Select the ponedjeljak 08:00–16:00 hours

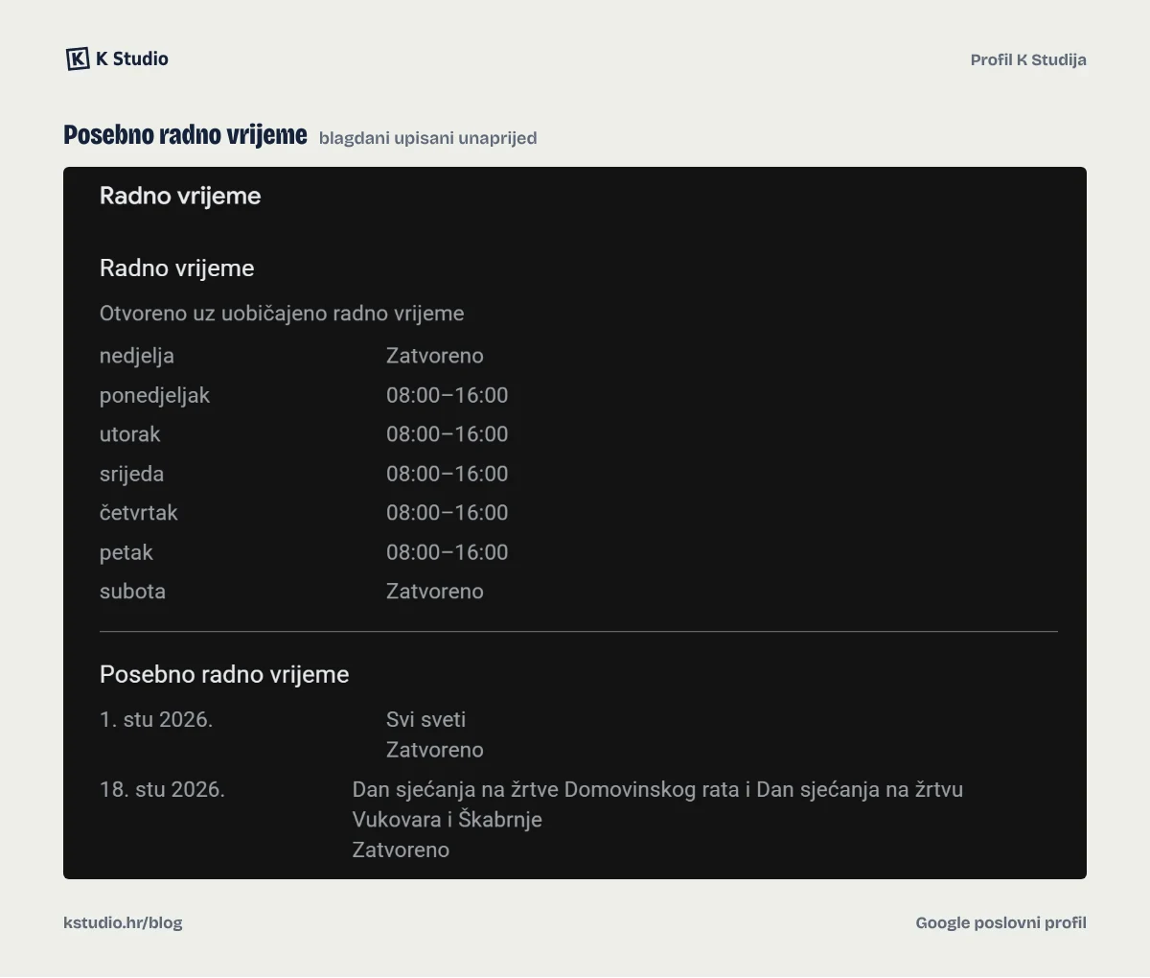[447, 395]
